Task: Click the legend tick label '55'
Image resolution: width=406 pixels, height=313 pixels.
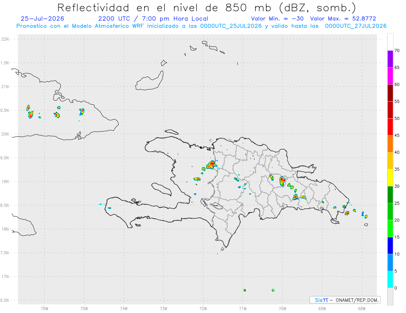Action: coord(397,101)
